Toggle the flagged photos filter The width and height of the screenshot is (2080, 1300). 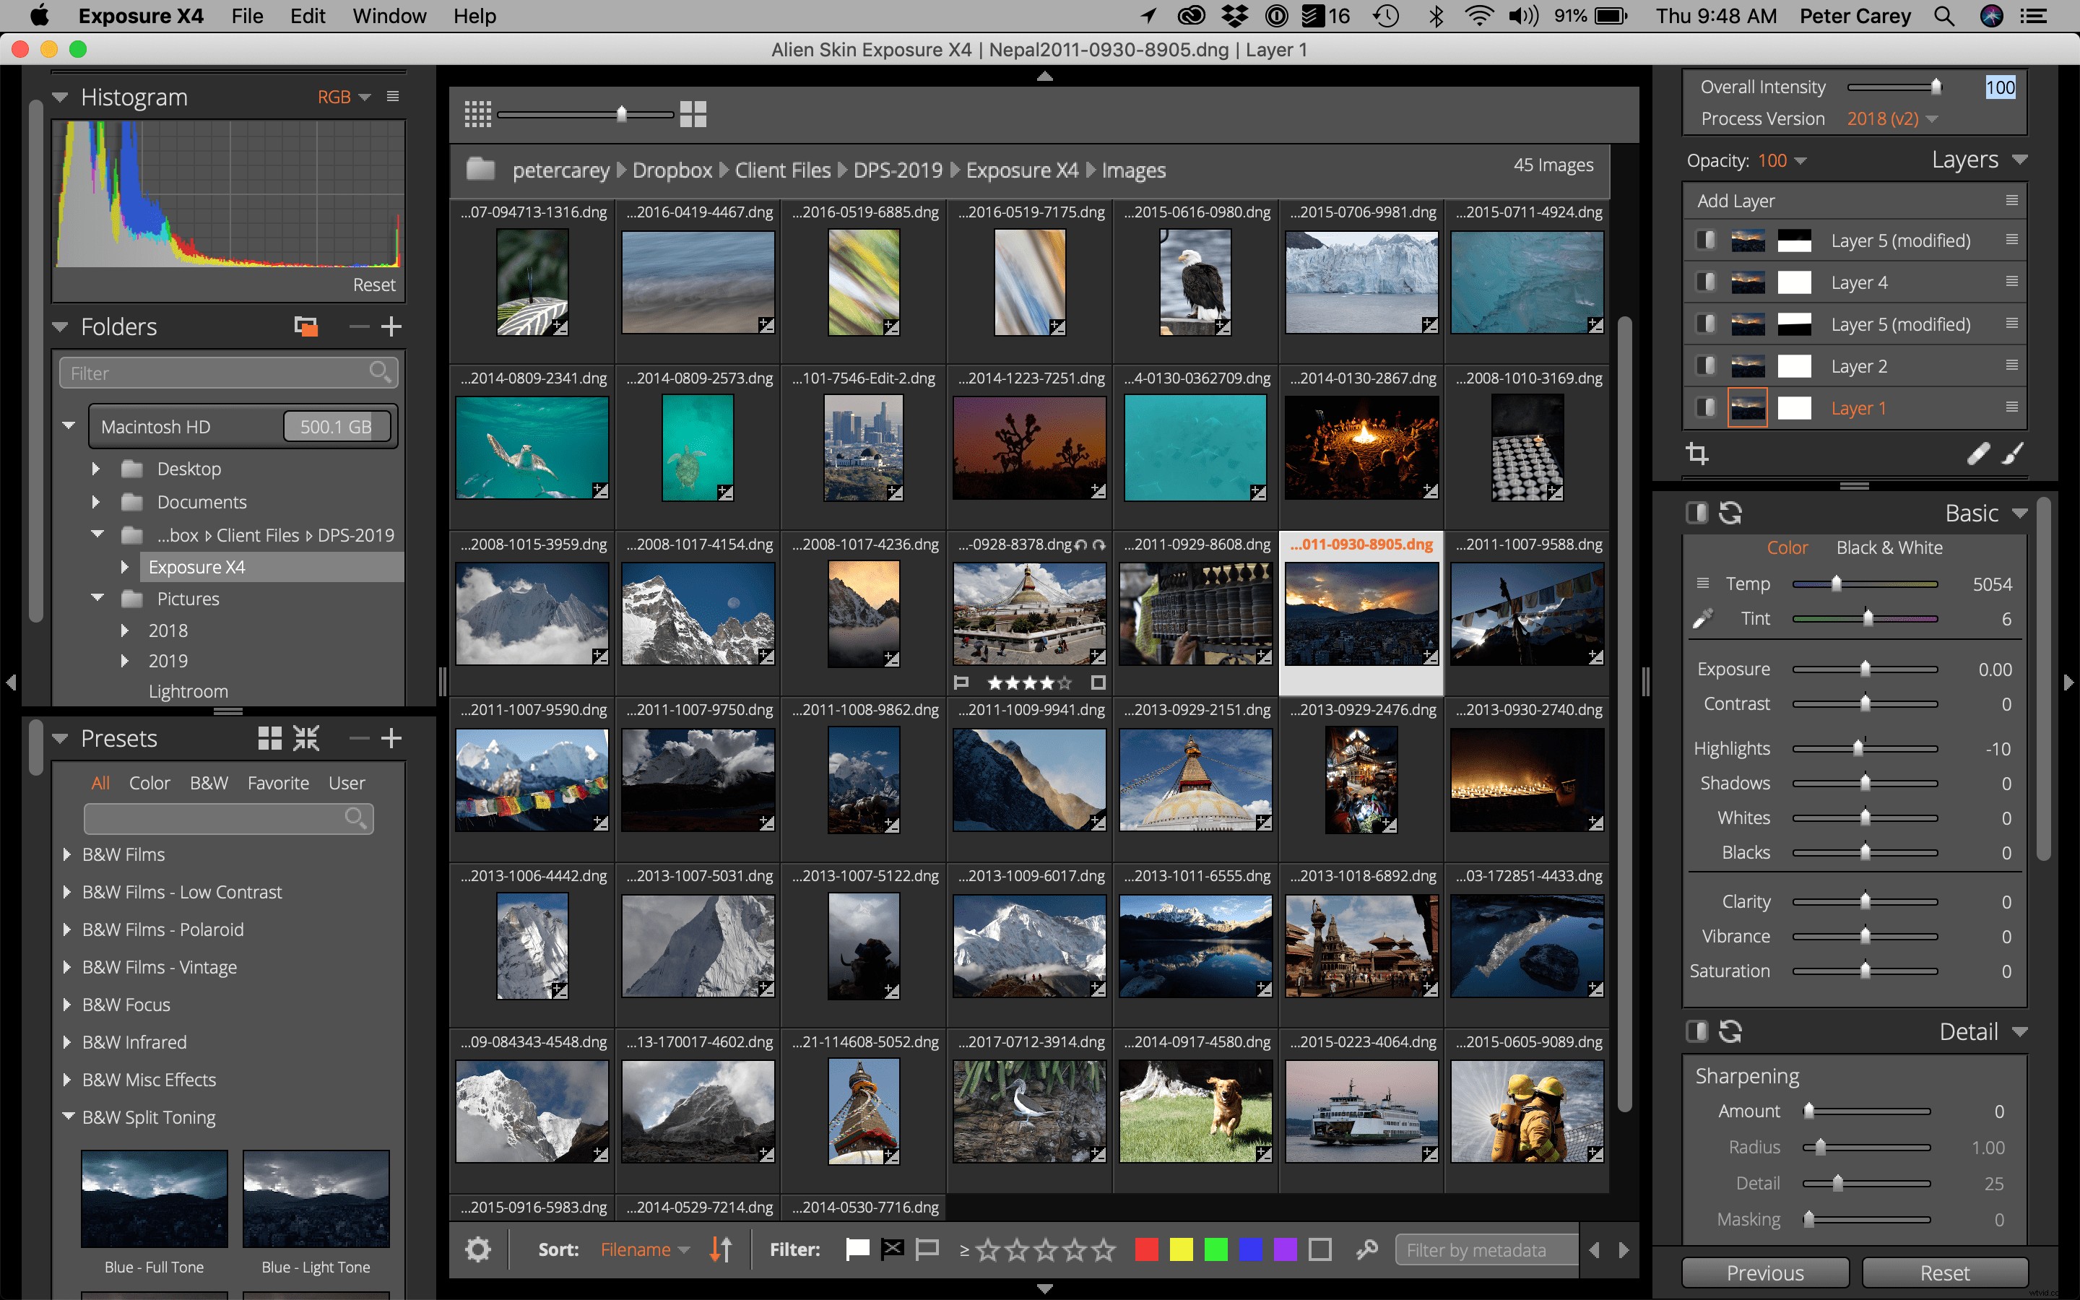pyautogui.click(x=857, y=1249)
